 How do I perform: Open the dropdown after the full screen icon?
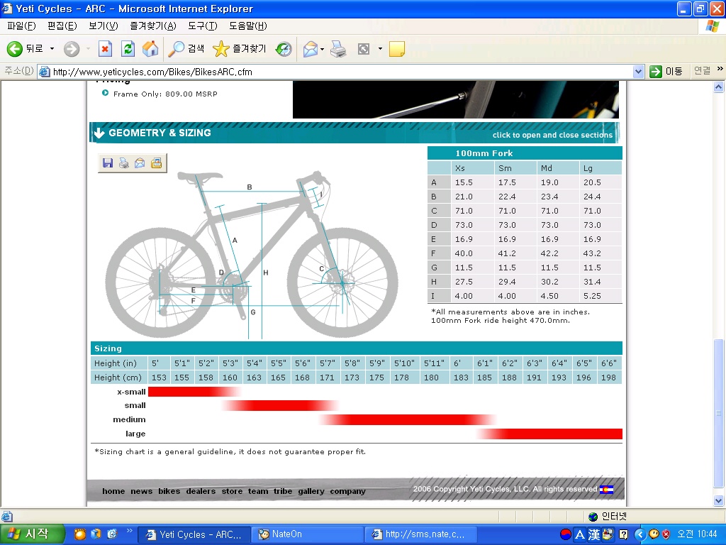(380, 49)
